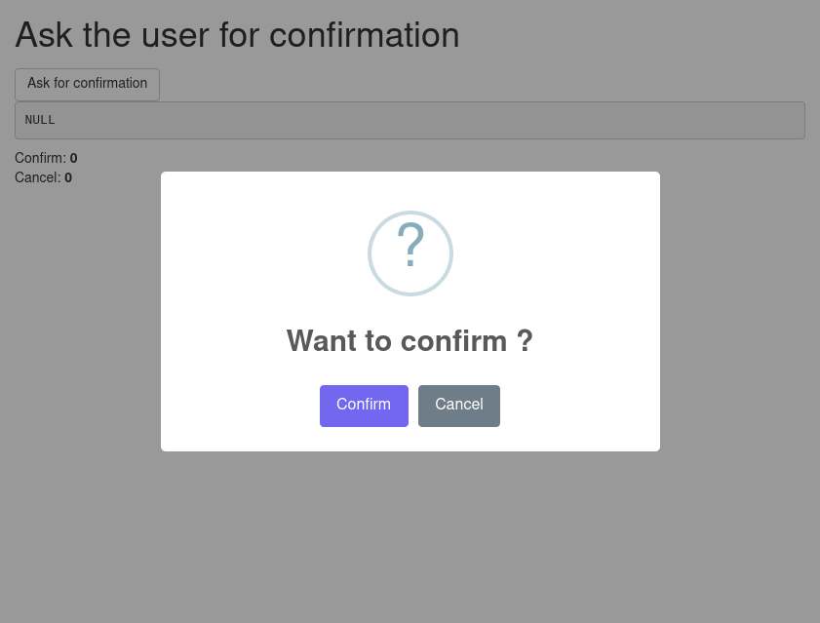Click the dimmed backdrop right of dialog
The width and height of the screenshot is (820, 623).
click(741, 341)
